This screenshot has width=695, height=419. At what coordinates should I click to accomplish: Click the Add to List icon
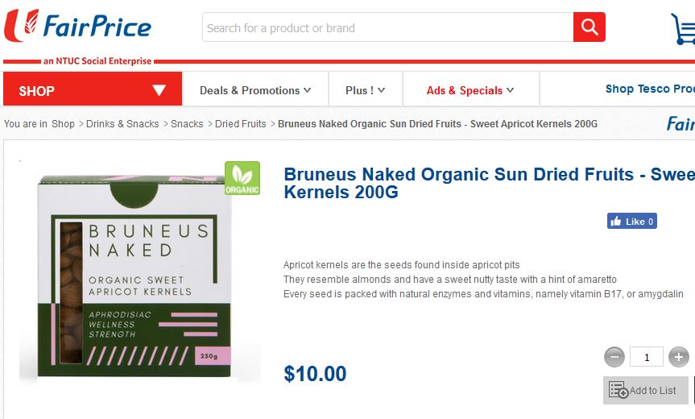click(x=618, y=390)
